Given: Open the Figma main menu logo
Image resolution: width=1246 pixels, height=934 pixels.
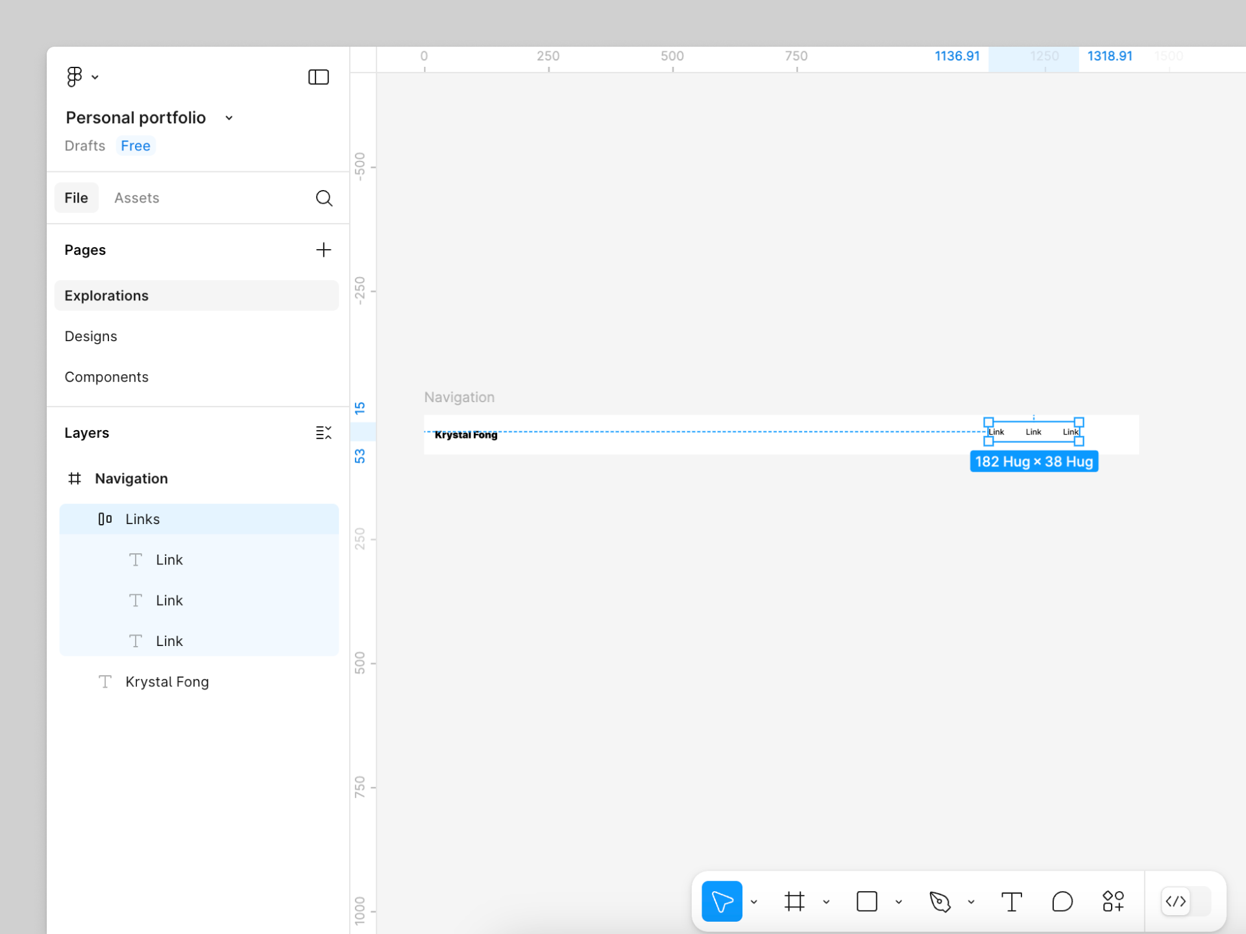Looking at the screenshot, I should 75,77.
